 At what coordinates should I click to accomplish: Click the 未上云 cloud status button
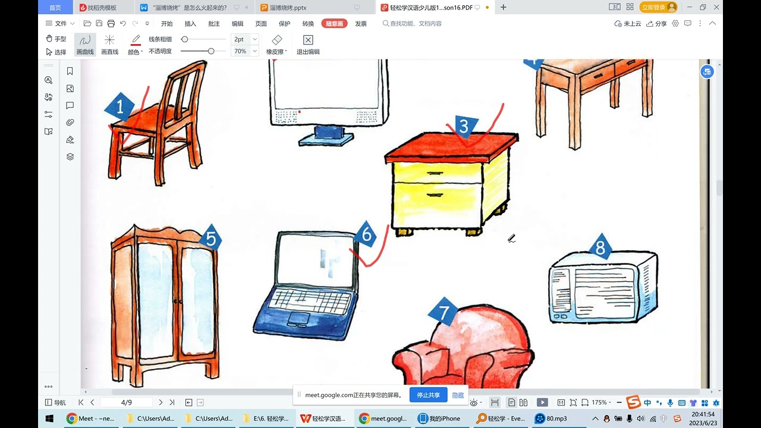tap(628, 24)
